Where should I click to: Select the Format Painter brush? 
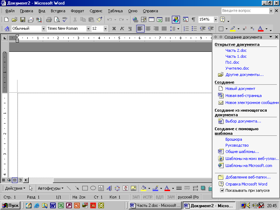(99, 20)
